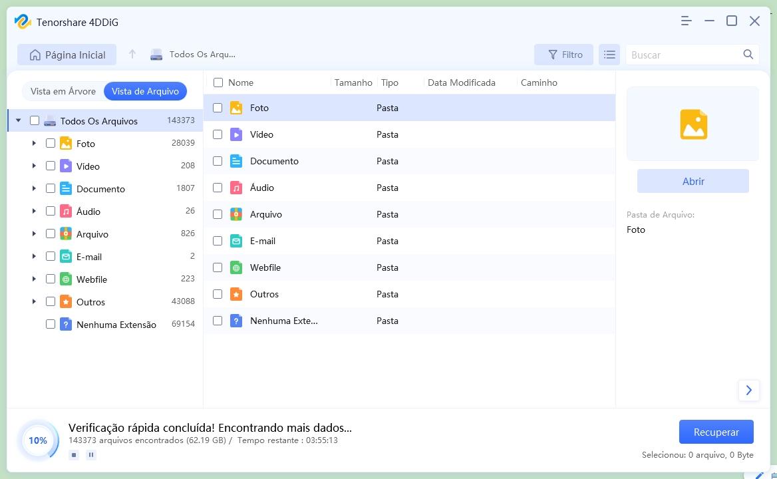Click the E-mail icon in sidebar tree
This screenshot has width=777, height=479.
(65, 257)
